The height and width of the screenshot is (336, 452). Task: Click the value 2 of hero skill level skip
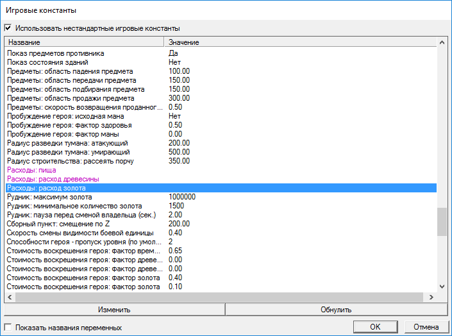pos(171,242)
